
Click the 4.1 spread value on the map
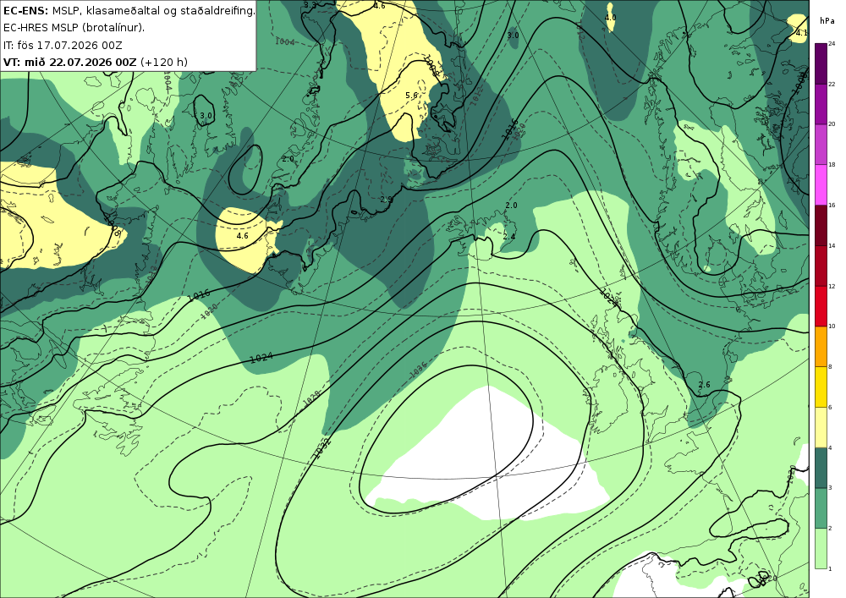(x=802, y=32)
